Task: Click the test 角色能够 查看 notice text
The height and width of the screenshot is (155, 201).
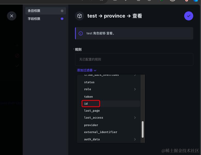Action: pos(100,33)
